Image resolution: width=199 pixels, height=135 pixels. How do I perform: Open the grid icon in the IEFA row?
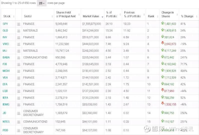(19, 98)
